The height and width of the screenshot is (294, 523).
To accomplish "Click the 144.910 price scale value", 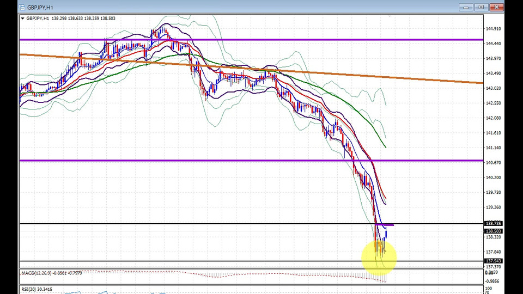I will [494, 29].
